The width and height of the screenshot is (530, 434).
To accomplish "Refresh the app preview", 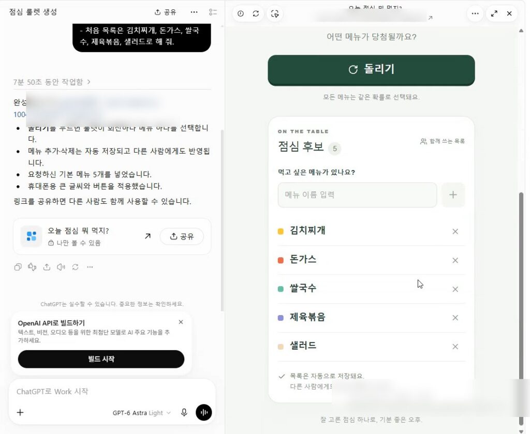I will tap(256, 13).
